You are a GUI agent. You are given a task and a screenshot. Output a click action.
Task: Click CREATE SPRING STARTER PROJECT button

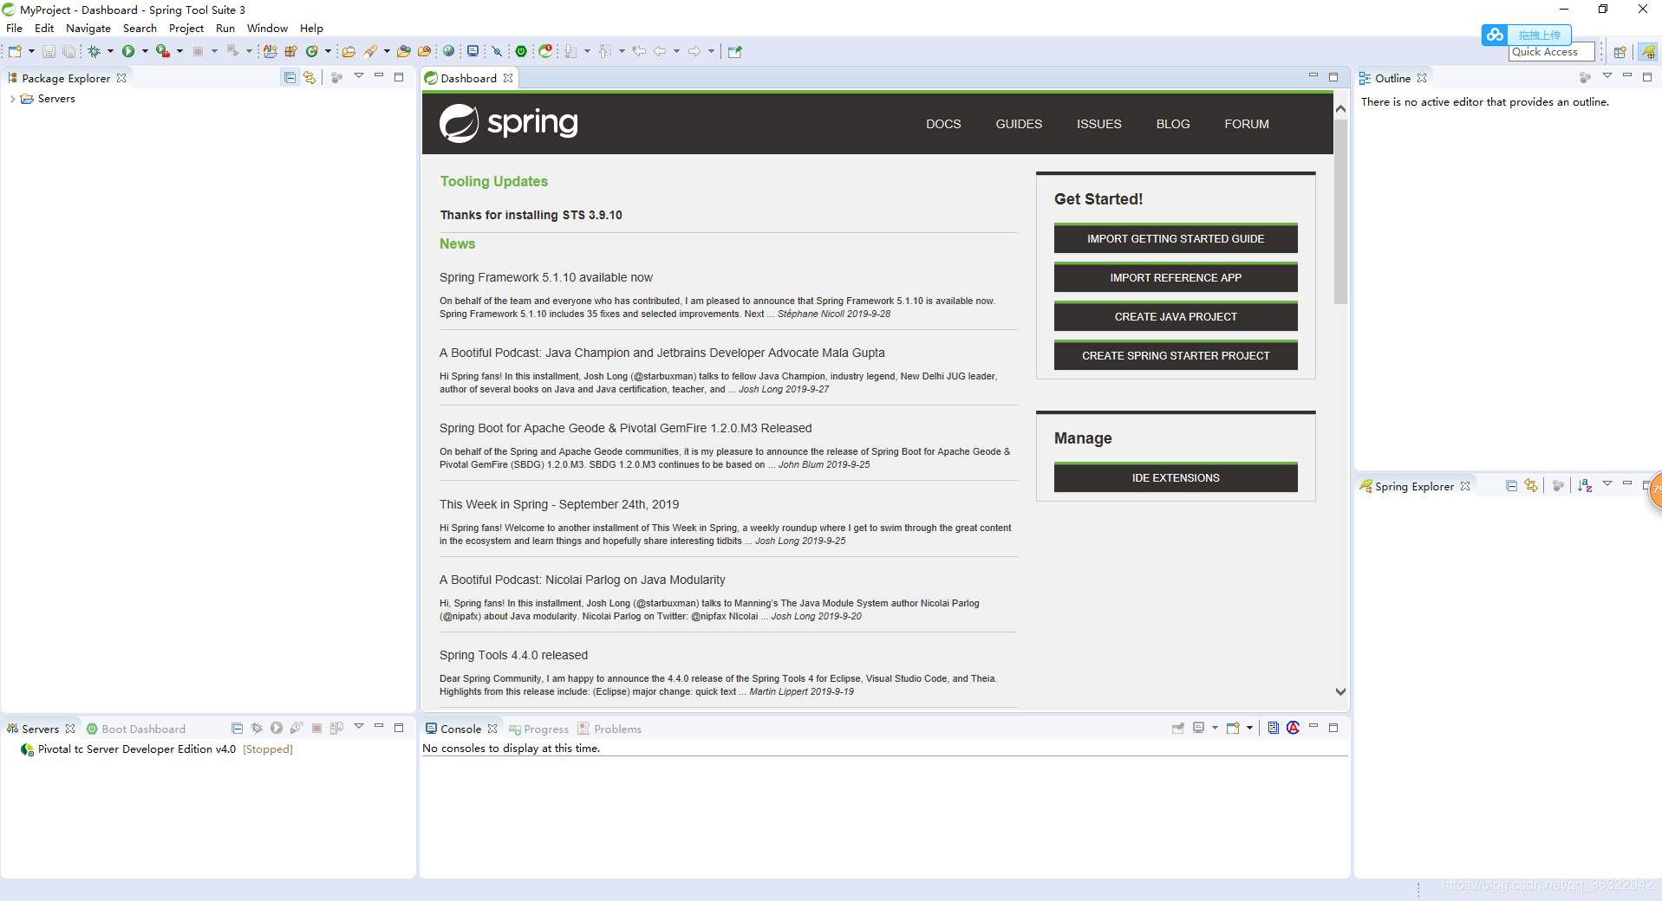1176,355
